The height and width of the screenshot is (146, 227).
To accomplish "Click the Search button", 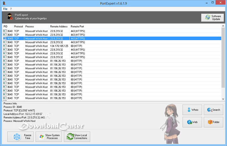I will [213, 110].
